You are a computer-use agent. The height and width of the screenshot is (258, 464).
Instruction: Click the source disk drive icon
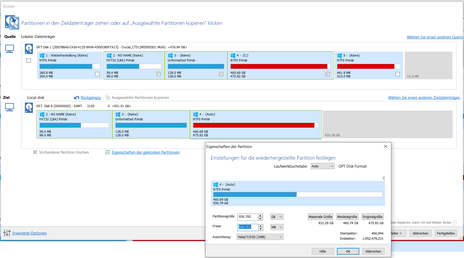[29, 49]
